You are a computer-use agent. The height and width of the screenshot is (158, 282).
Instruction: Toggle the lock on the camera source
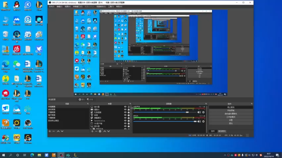pos(129,110)
